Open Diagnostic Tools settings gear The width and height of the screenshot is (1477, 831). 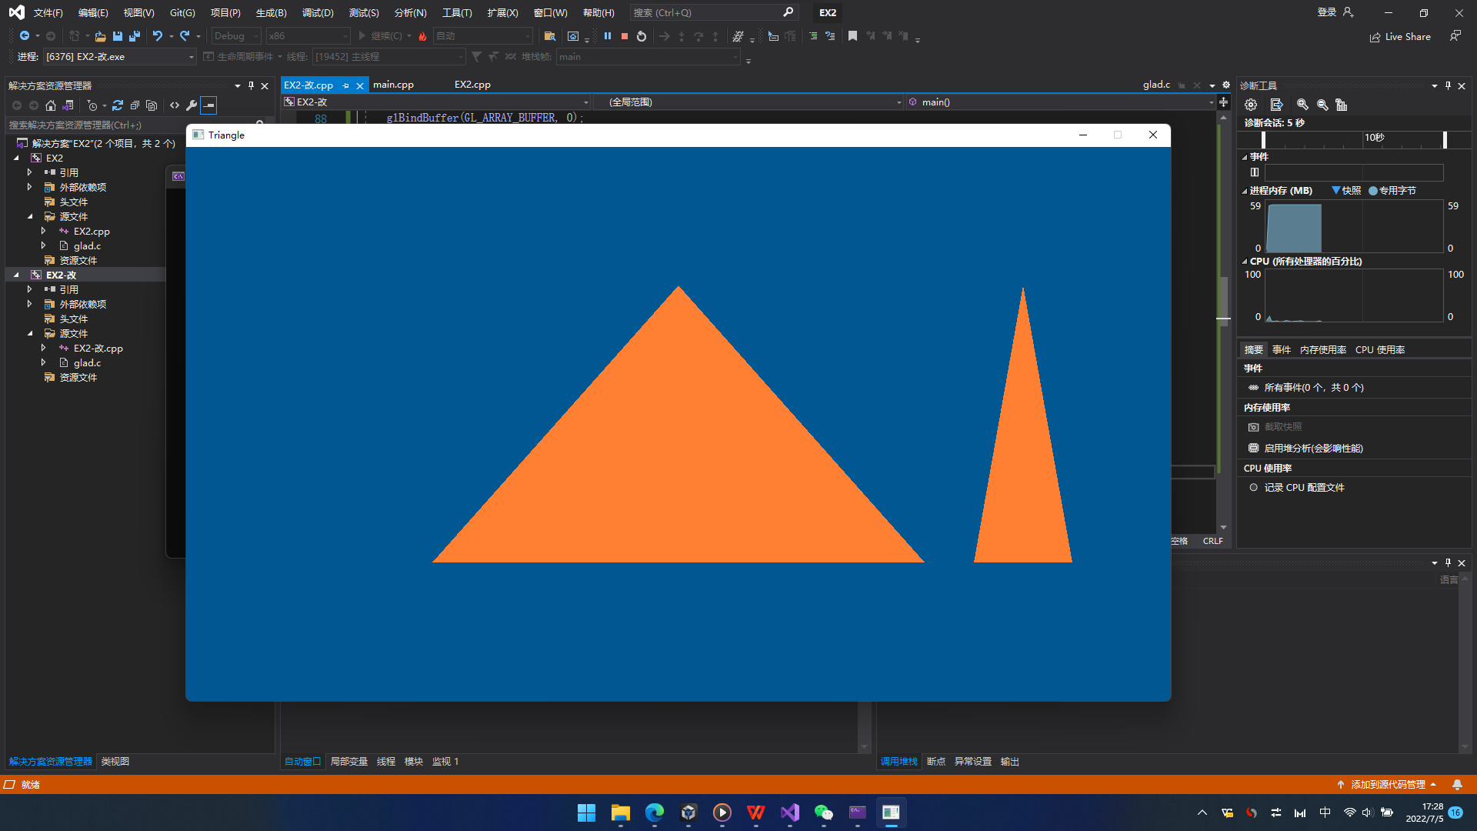1251,105
